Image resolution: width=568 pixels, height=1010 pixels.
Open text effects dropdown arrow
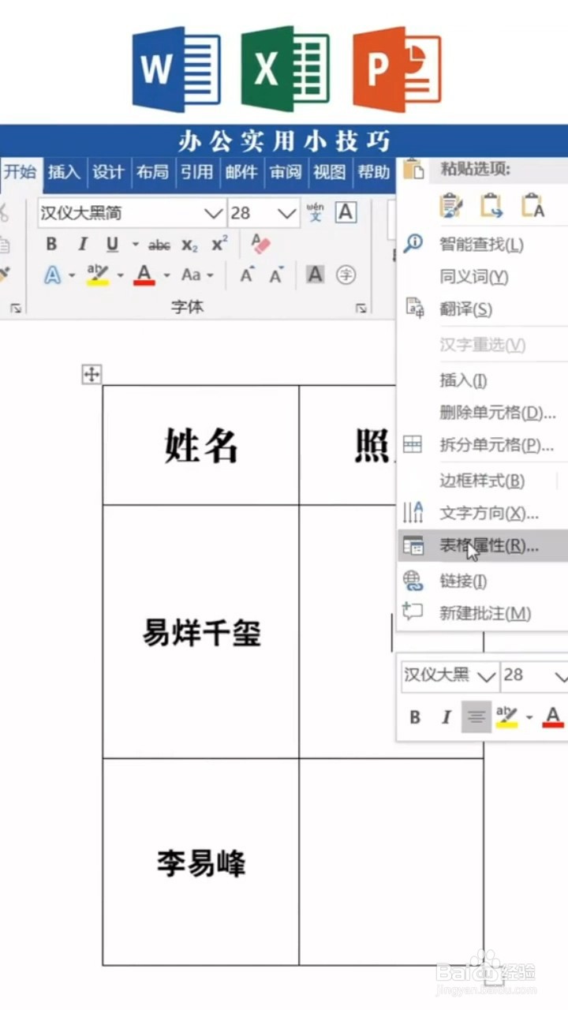click(x=72, y=276)
